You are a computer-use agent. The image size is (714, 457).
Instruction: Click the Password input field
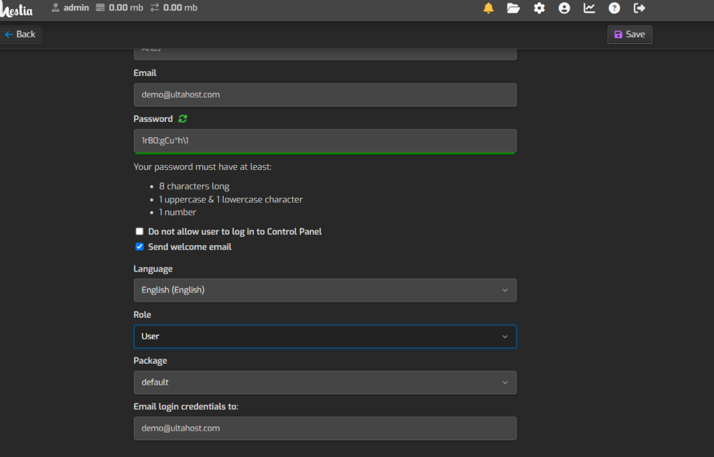click(325, 141)
